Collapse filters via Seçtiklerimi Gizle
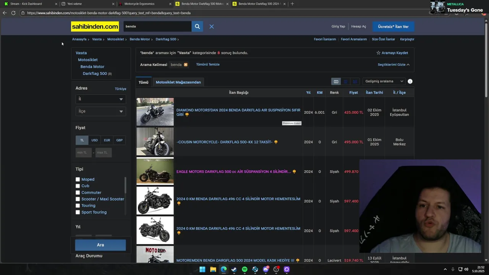 393,65
